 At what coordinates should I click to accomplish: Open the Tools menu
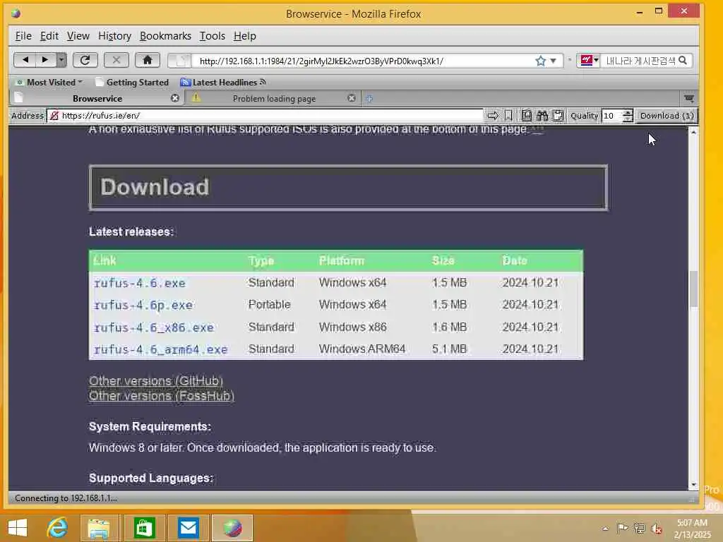(212, 36)
